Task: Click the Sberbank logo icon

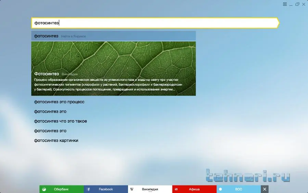Action: tap(44, 189)
